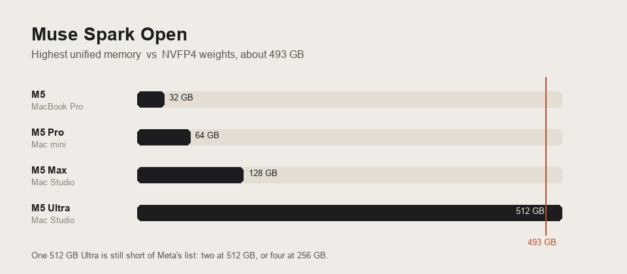This screenshot has height=274, width=627.
Task: Click the Muse Spark Open title
Action: coord(109,35)
